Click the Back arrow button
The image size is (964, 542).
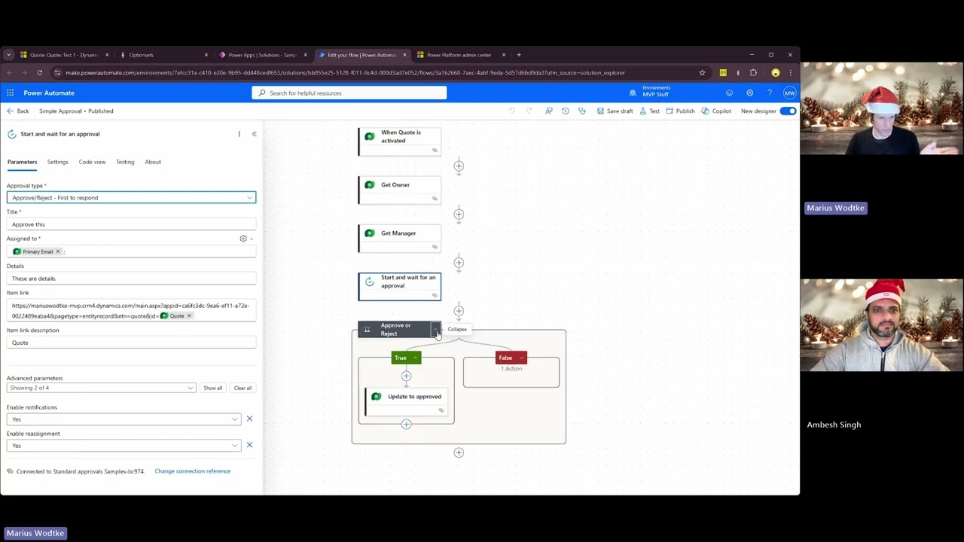tap(18, 111)
